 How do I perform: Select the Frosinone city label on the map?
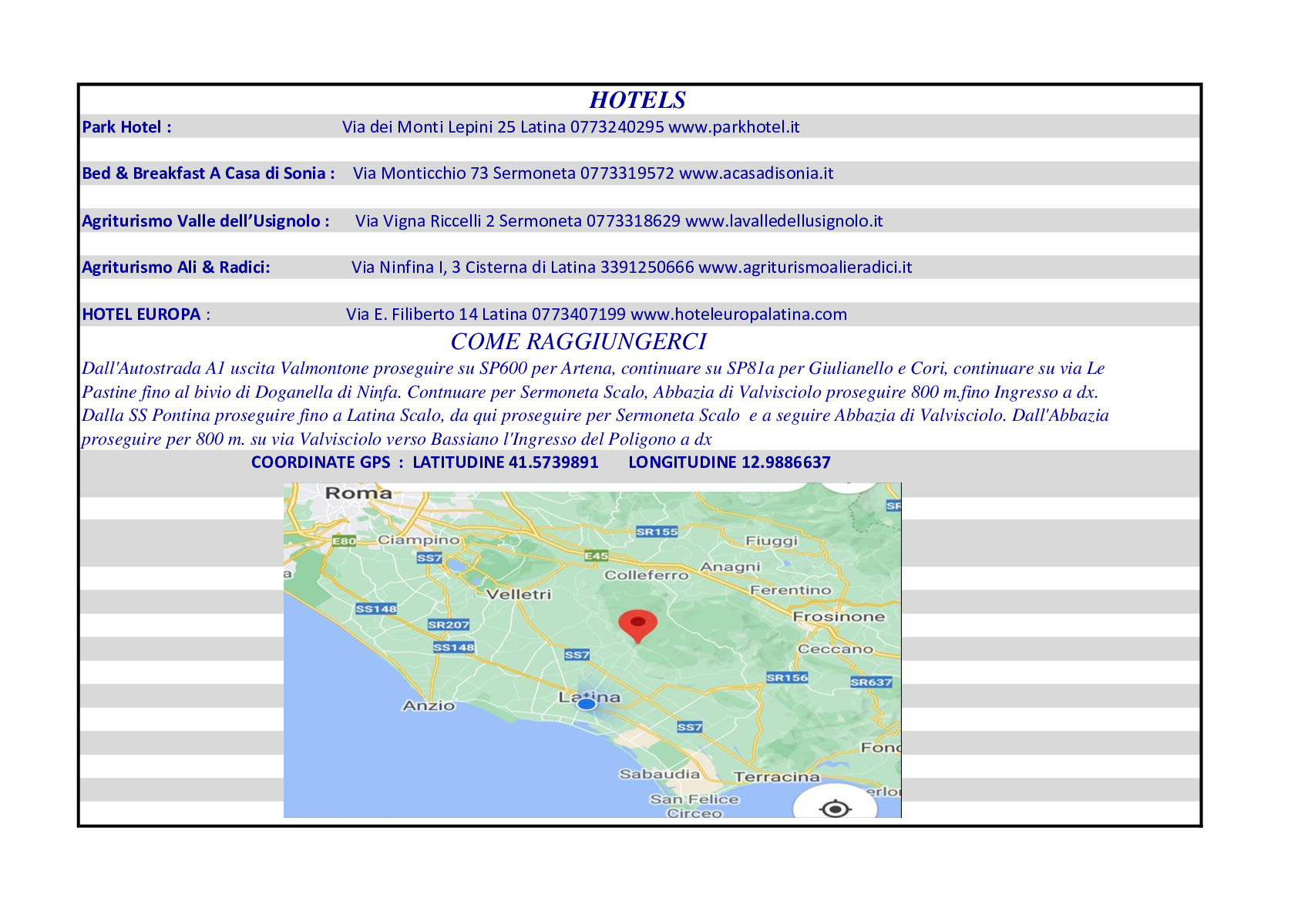pos(839,617)
